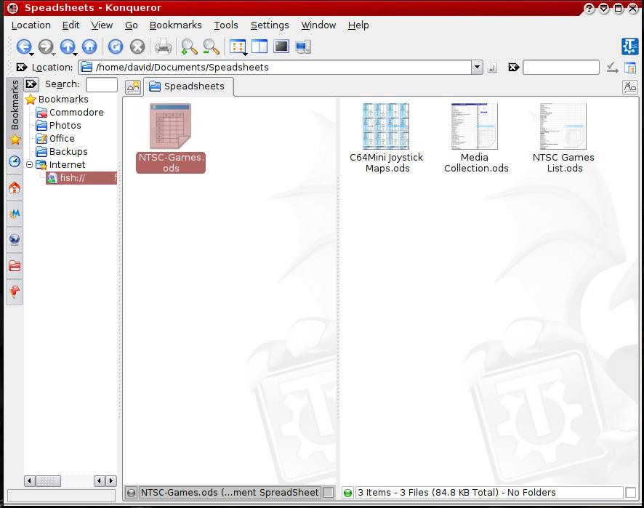Viewport: 644px width, 508px height.
Task: Select the Backups bookmark folder
Action: pyautogui.click(x=62, y=152)
